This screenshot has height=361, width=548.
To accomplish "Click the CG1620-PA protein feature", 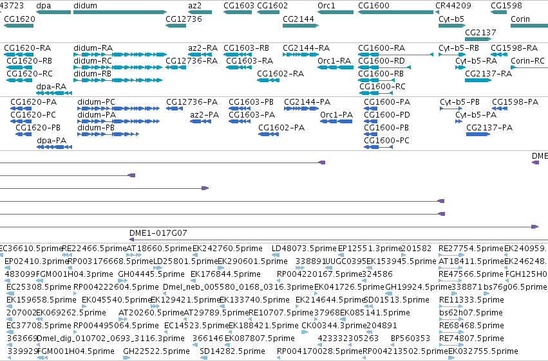I will (x=21, y=109).
